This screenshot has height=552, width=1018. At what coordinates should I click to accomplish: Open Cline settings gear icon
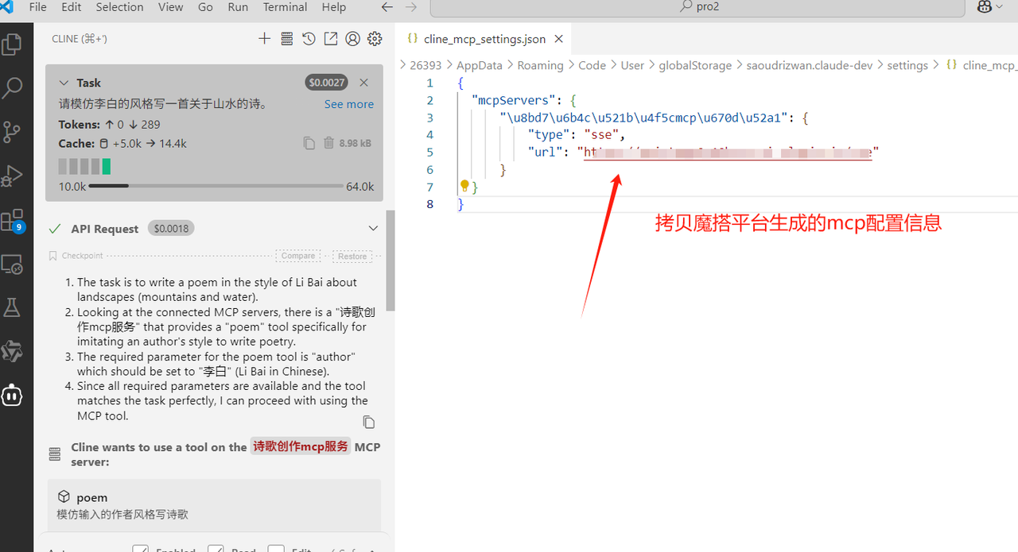375,39
